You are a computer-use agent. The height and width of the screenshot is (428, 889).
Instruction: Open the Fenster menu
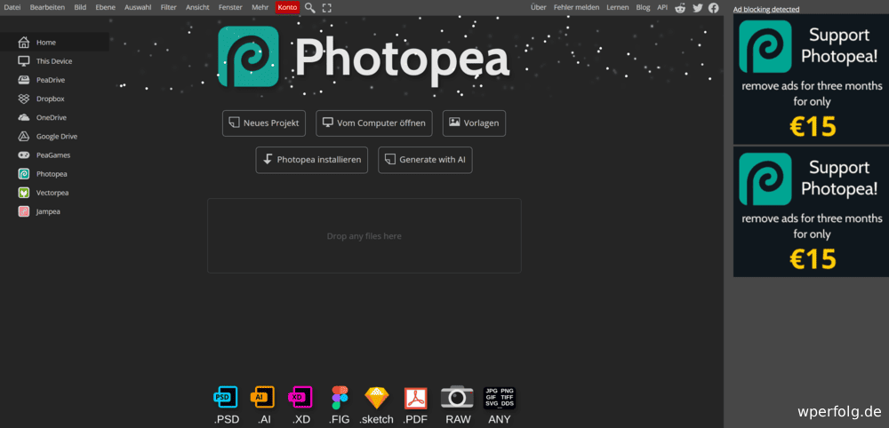(x=231, y=7)
